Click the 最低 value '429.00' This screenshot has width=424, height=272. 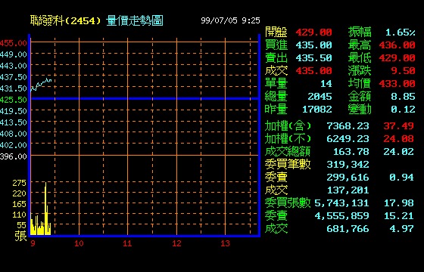397,58
